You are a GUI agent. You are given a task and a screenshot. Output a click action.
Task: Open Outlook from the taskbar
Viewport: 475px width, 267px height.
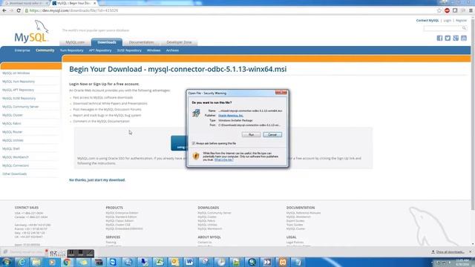point(175,262)
